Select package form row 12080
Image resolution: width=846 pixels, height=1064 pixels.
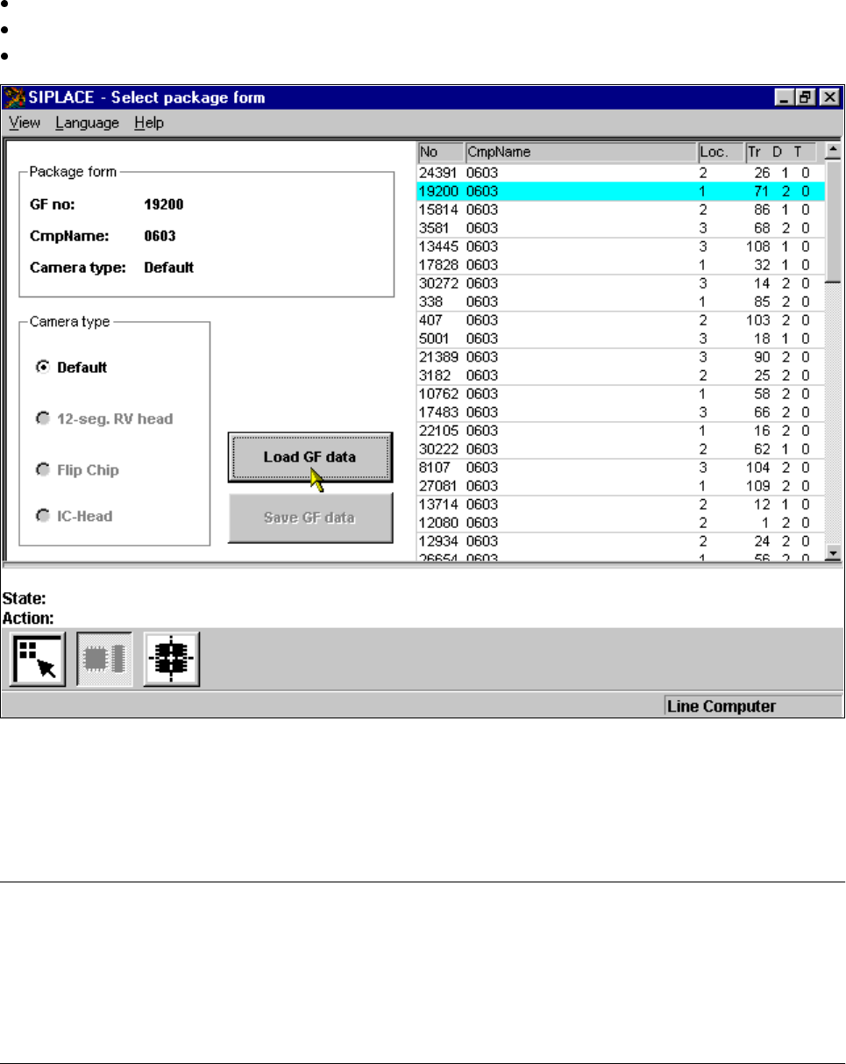tap(621, 523)
